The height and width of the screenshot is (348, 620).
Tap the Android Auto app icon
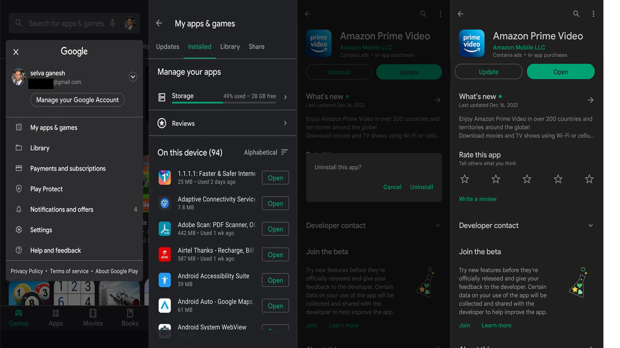coord(165,306)
